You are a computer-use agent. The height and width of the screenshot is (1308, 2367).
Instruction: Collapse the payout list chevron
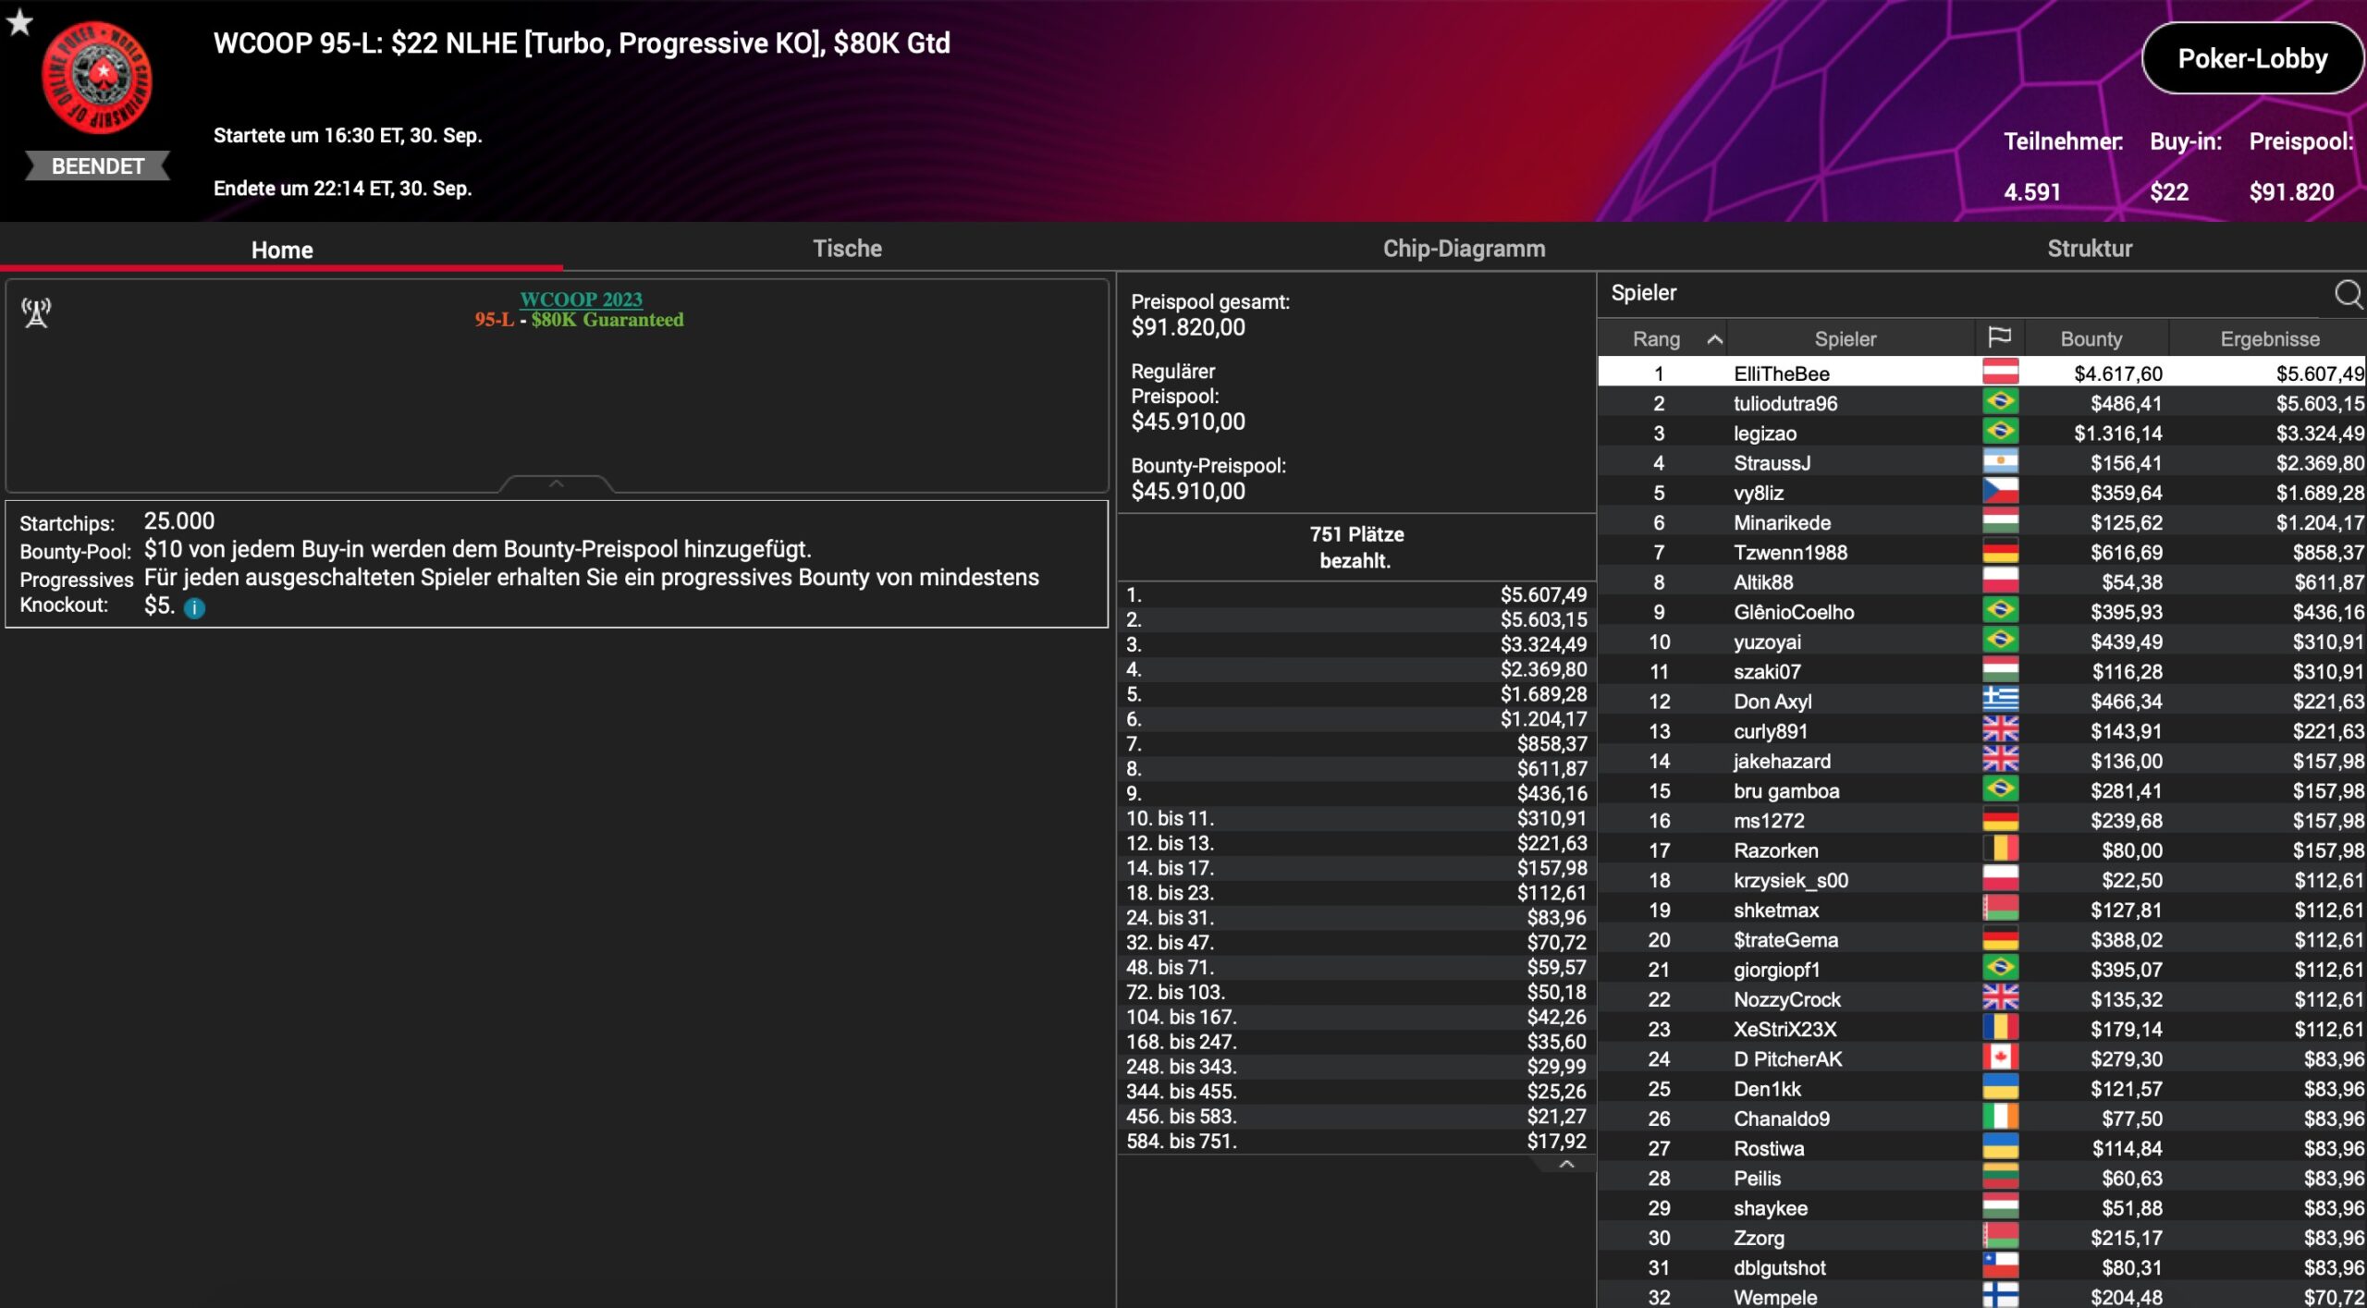tap(1566, 1165)
